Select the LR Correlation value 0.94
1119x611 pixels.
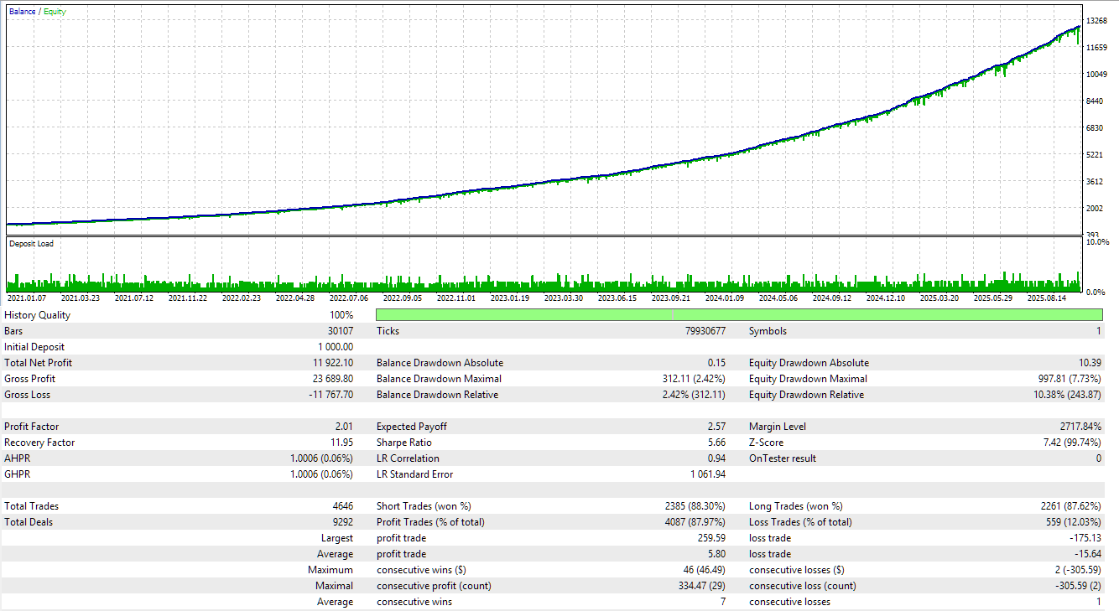(716, 458)
